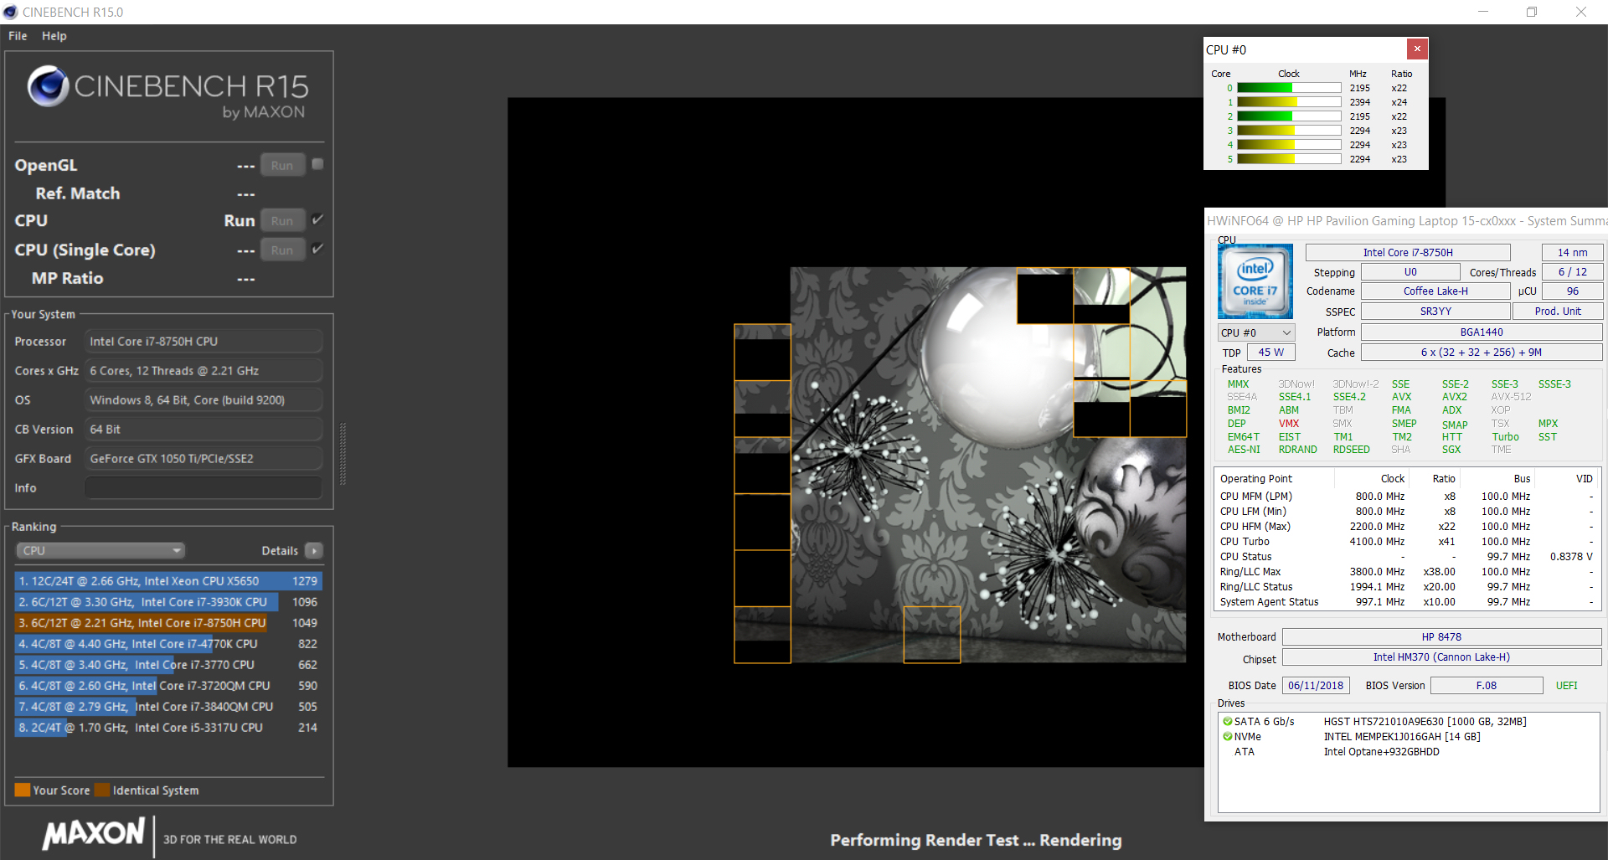Click the INTEL MEMPEK1J016GAH drive entry
The image size is (1608, 860).
pyautogui.click(x=1402, y=737)
